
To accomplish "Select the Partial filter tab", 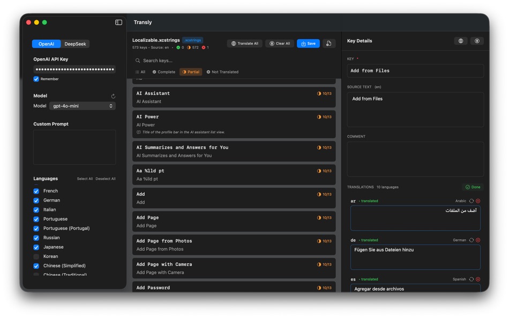I will point(191,72).
